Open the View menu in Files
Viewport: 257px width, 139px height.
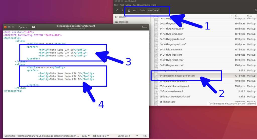coord(128,5)
